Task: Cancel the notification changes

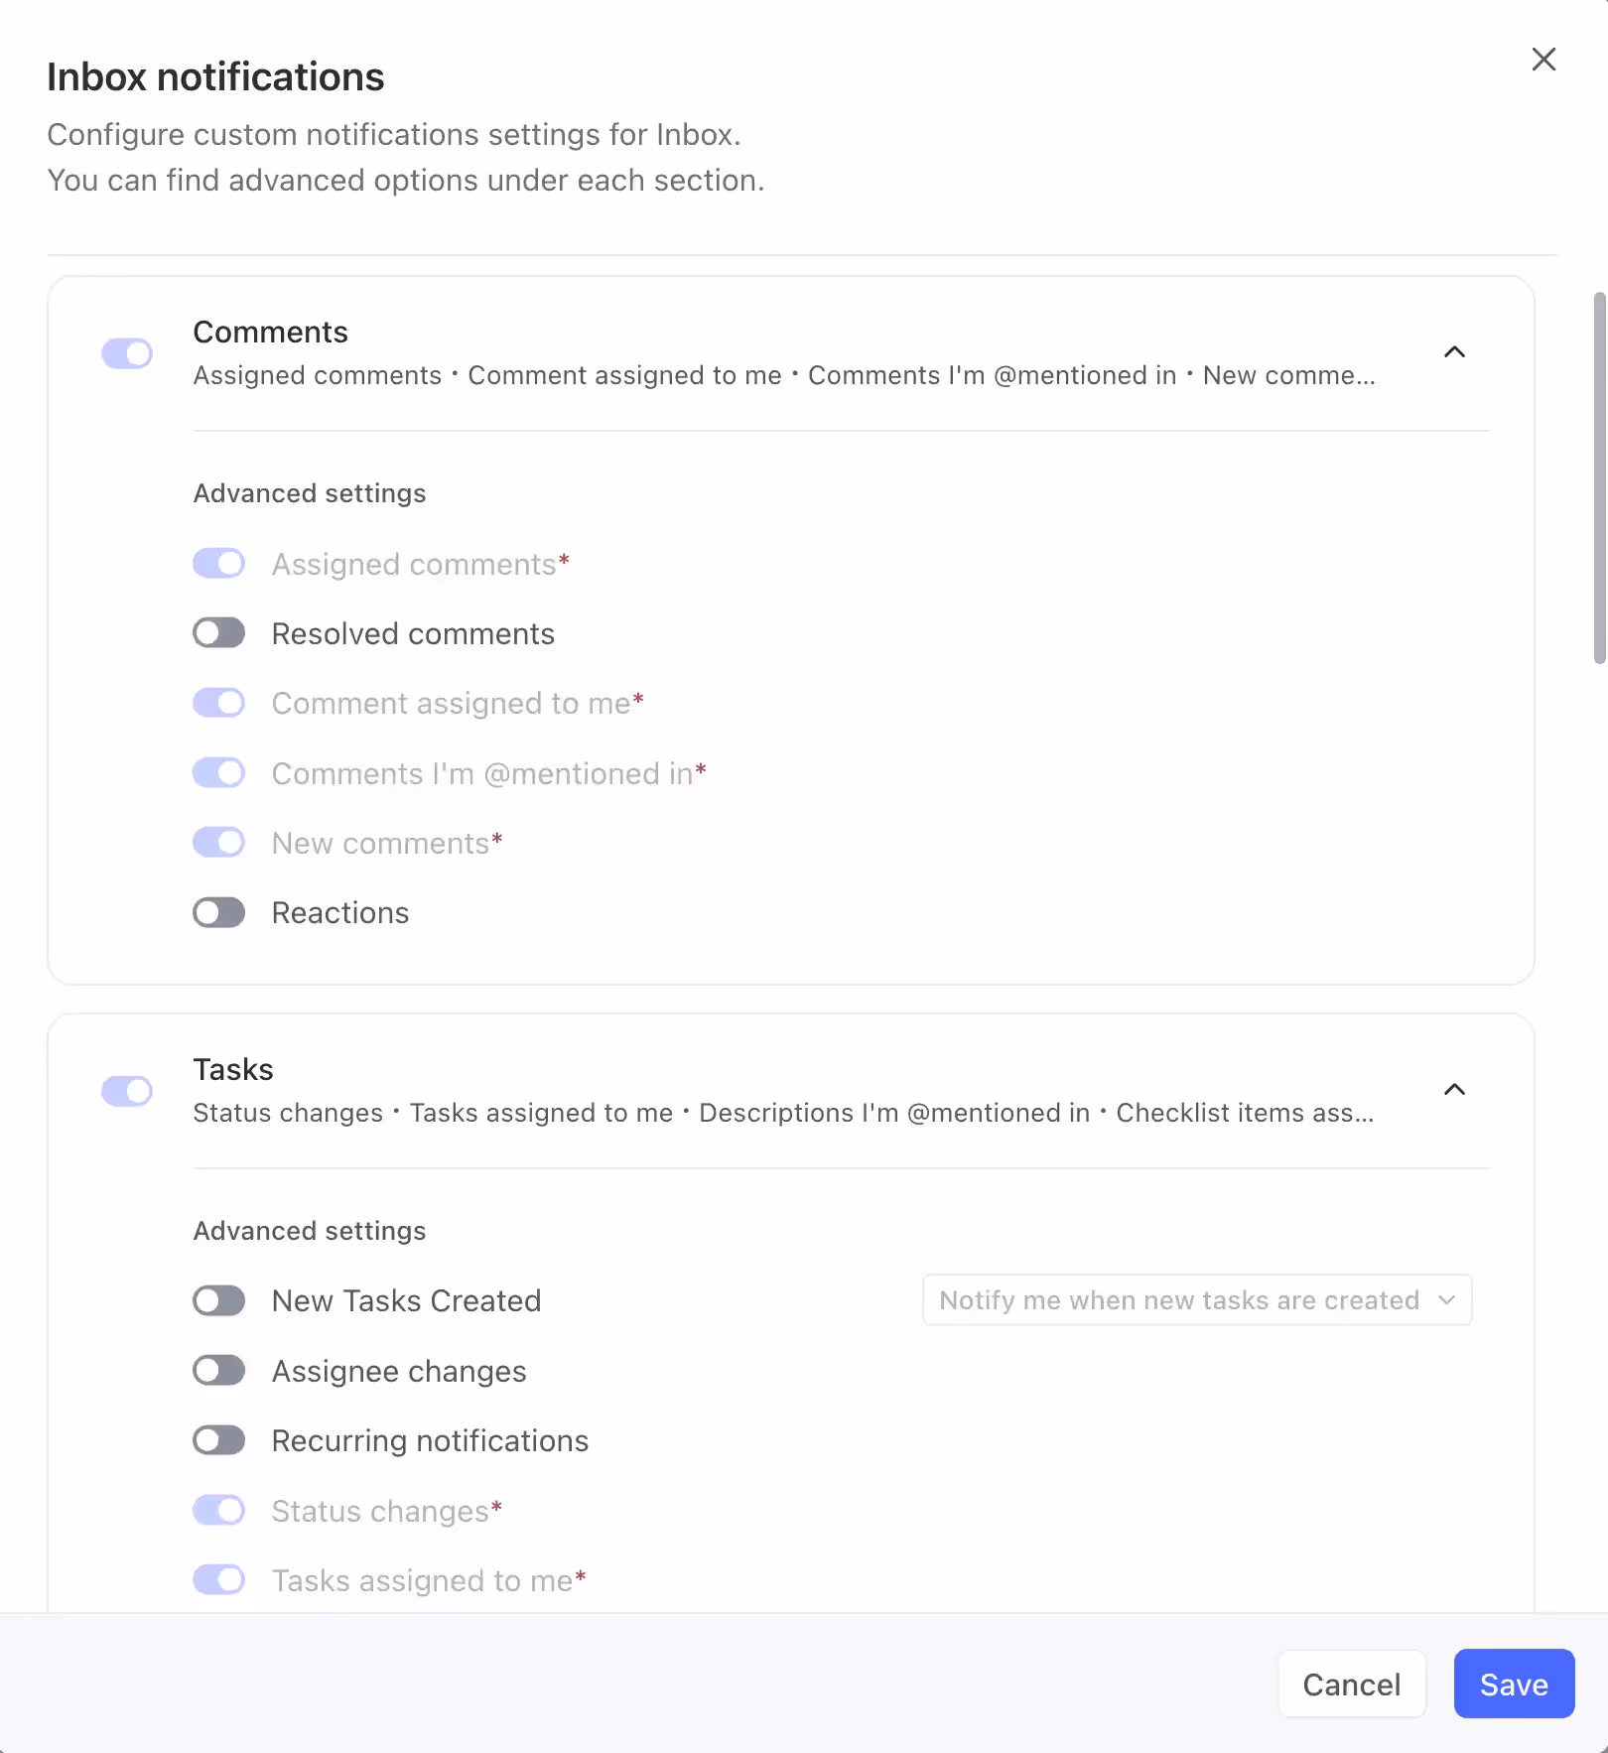Action: (1352, 1685)
